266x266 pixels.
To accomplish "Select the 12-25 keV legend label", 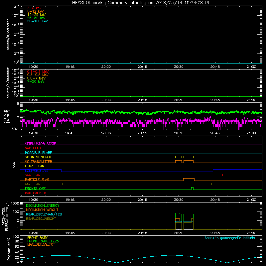I will pyautogui.click(x=36, y=15).
